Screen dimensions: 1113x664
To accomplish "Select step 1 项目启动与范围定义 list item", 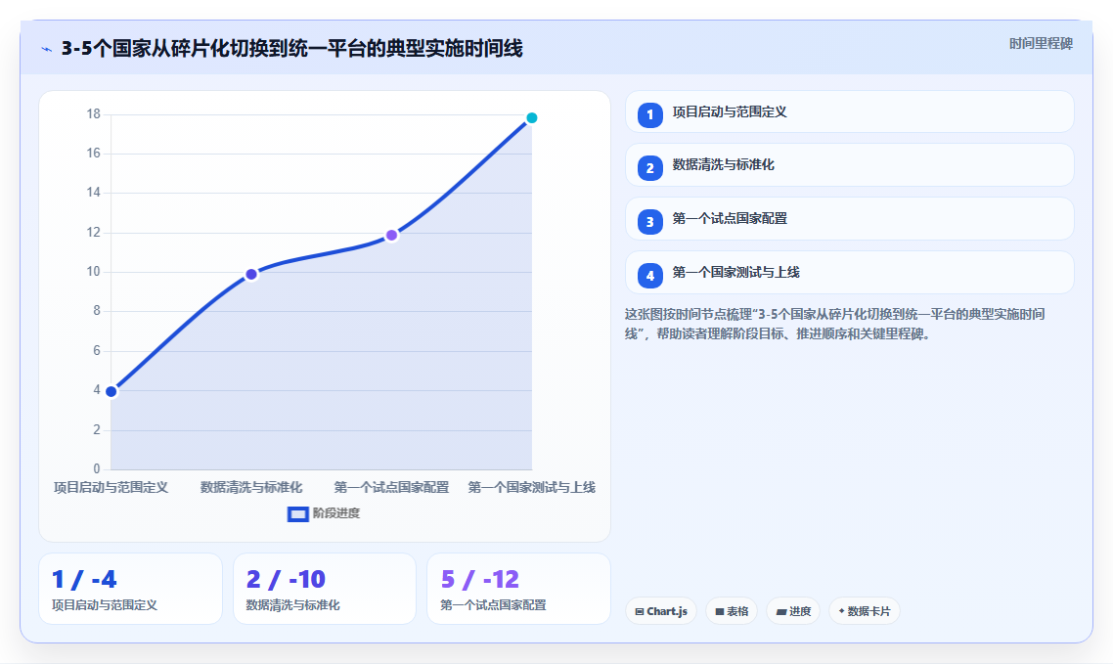I will point(849,111).
